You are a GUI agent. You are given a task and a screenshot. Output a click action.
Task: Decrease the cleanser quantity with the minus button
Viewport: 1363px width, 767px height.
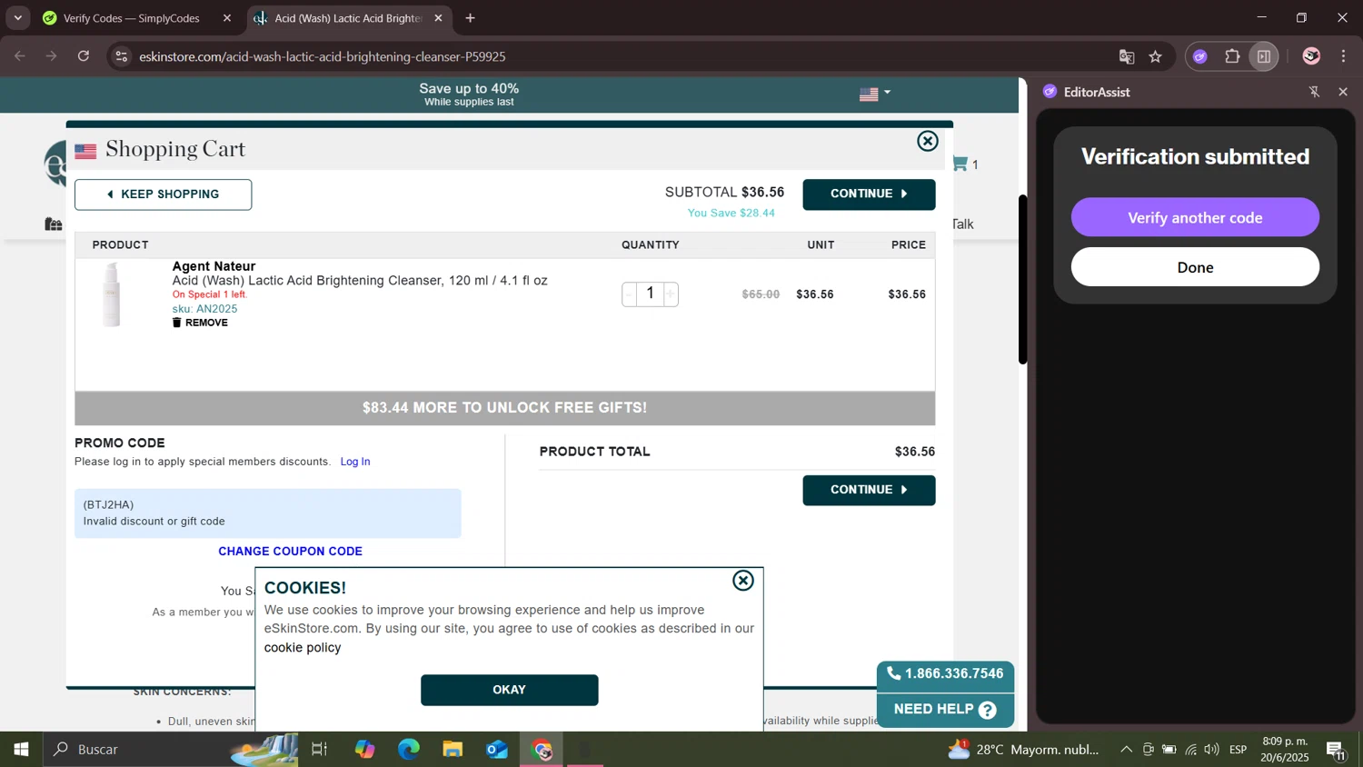click(629, 294)
